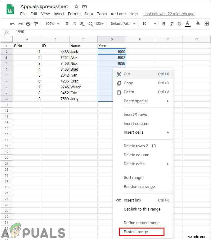
Task: Open the Tools menu
Action: point(102,14)
